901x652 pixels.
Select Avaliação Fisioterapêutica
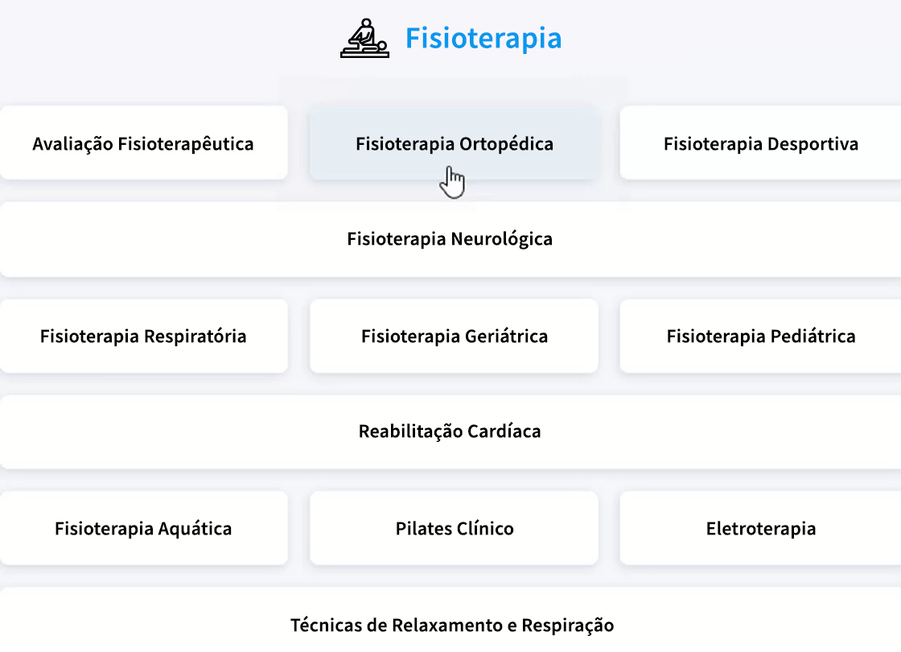point(143,143)
